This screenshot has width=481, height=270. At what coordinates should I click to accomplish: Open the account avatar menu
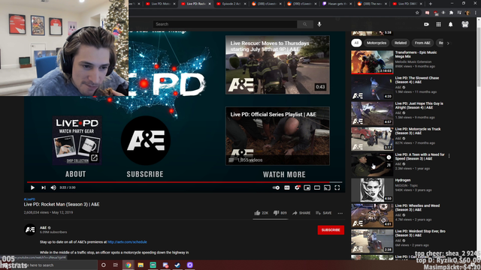[465, 24]
